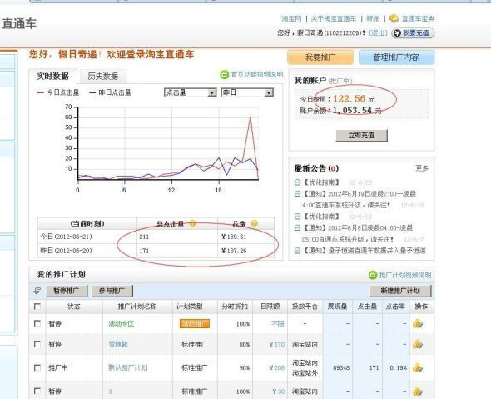This screenshot has width=491, height=399.
Task: Click the help icon beside 总点击量
Action: pyautogui.click(x=192, y=223)
